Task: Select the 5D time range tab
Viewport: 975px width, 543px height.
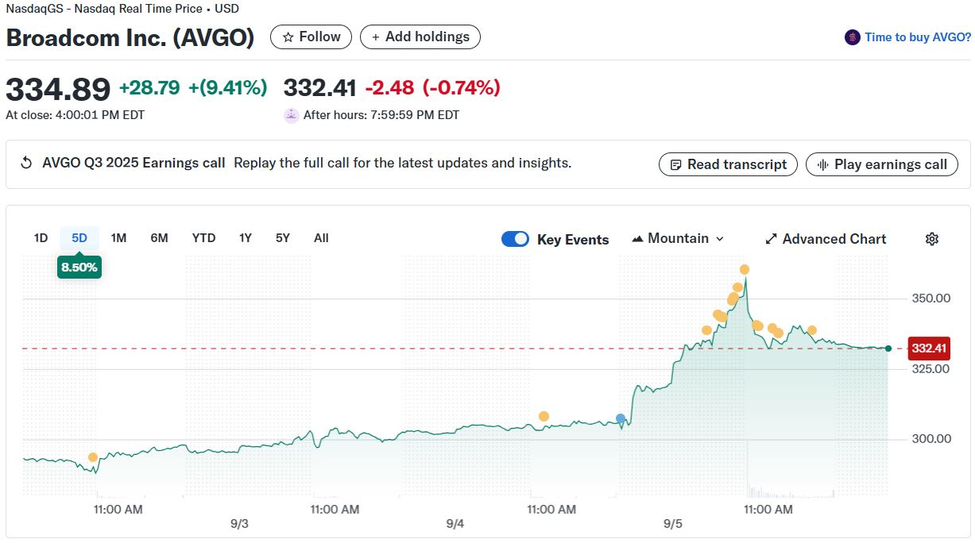Action: (x=79, y=238)
